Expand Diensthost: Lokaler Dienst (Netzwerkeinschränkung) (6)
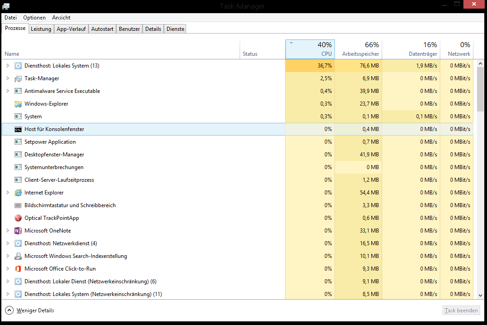This screenshot has height=325, width=487. coord(8,281)
